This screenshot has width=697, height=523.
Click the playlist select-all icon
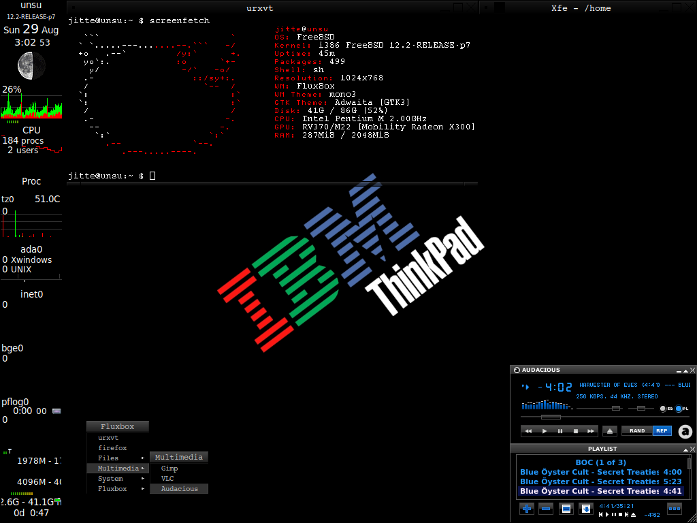[x=566, y=508]
